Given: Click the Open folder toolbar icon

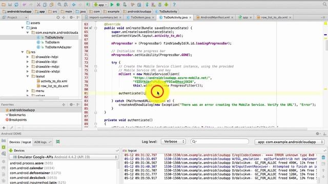Looking at the screenshot, I should tap(4, 5).
